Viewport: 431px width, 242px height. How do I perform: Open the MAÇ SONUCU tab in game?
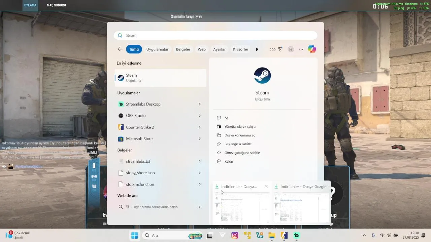(x=56, y=5)
